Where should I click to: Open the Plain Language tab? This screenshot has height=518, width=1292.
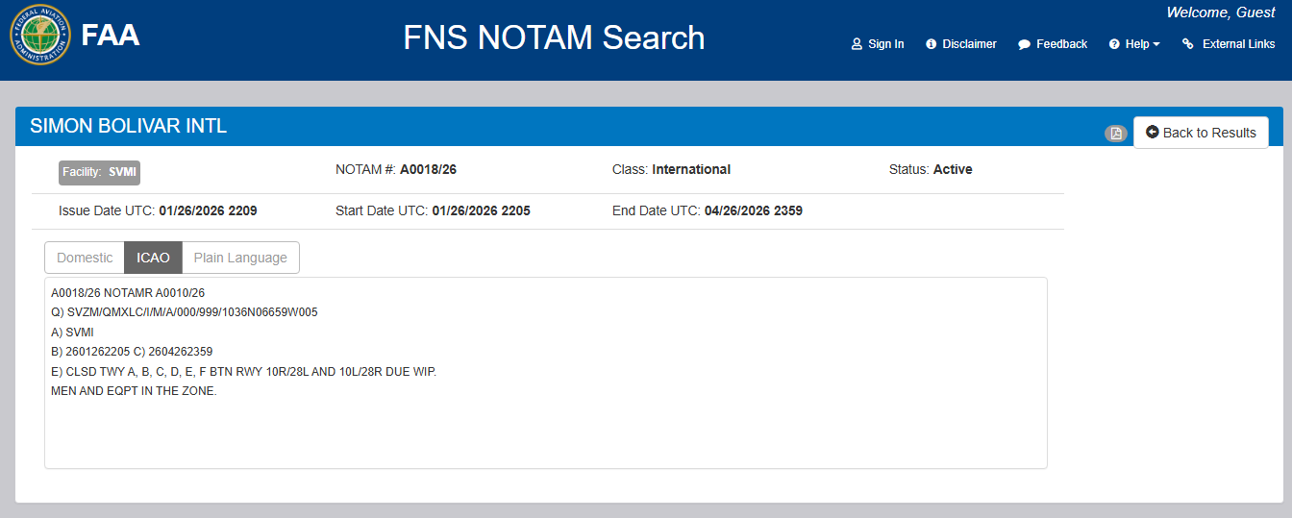(240, 258)
